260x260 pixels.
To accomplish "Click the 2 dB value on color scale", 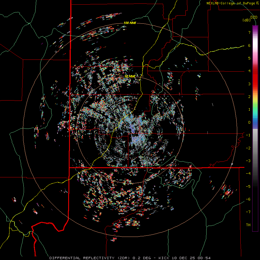I will [x=249, y=97].
